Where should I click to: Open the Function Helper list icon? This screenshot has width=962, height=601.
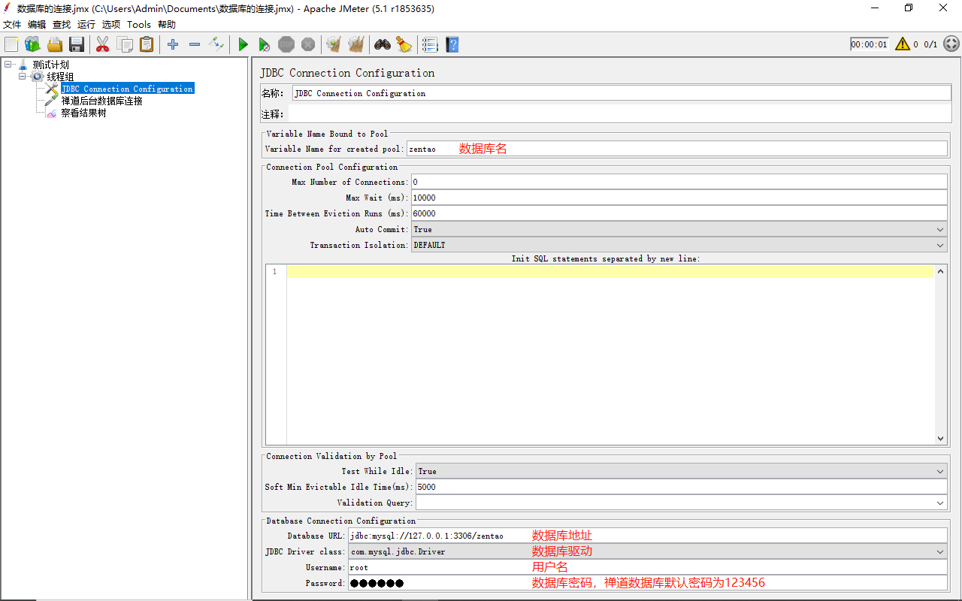[x=430, y=44]
